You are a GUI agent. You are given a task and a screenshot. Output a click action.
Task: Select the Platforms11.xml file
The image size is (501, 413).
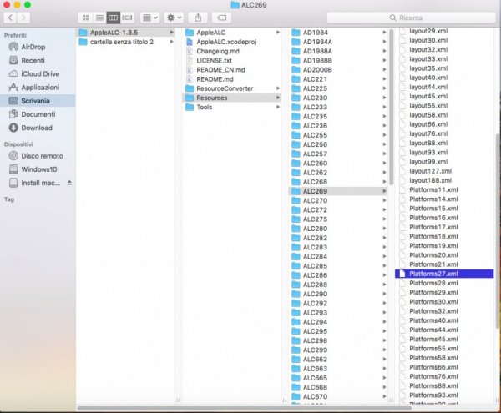click(x=444, y=189)
